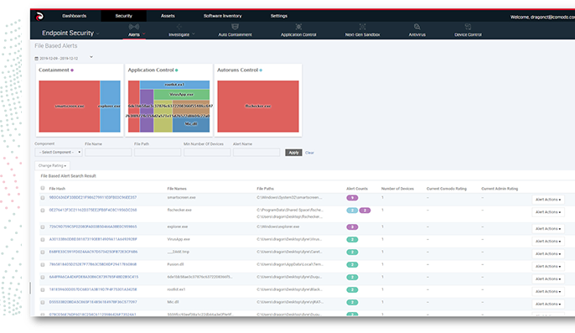Click the red fischecker.exe treemap block

coord(258,106)
